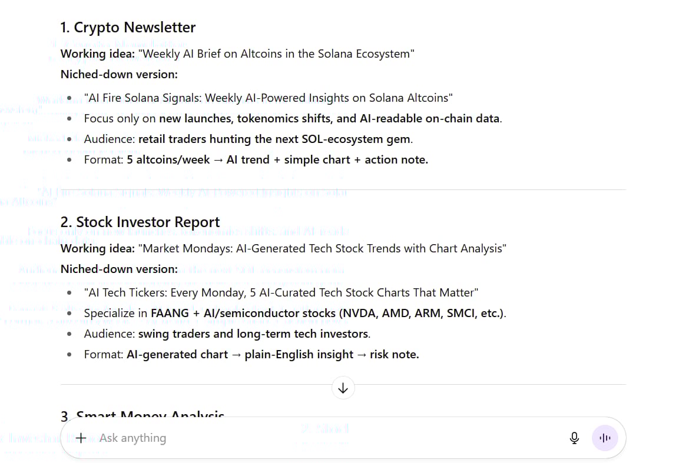Select the 'Weekly AI Brief on Altcoins' working idea line
The width and height of the screenshot is (689, 463).
pyautogui.click(x=237, y=54)
